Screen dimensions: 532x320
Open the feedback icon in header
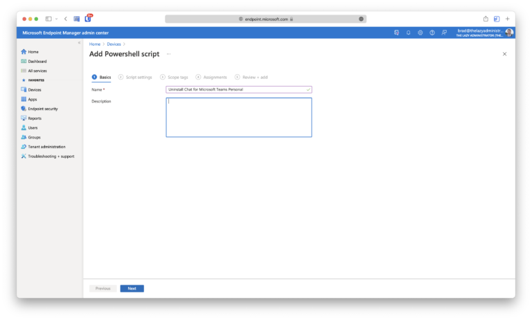(444, 33)
